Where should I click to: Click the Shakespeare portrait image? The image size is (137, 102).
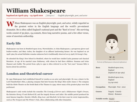(112, 42)
